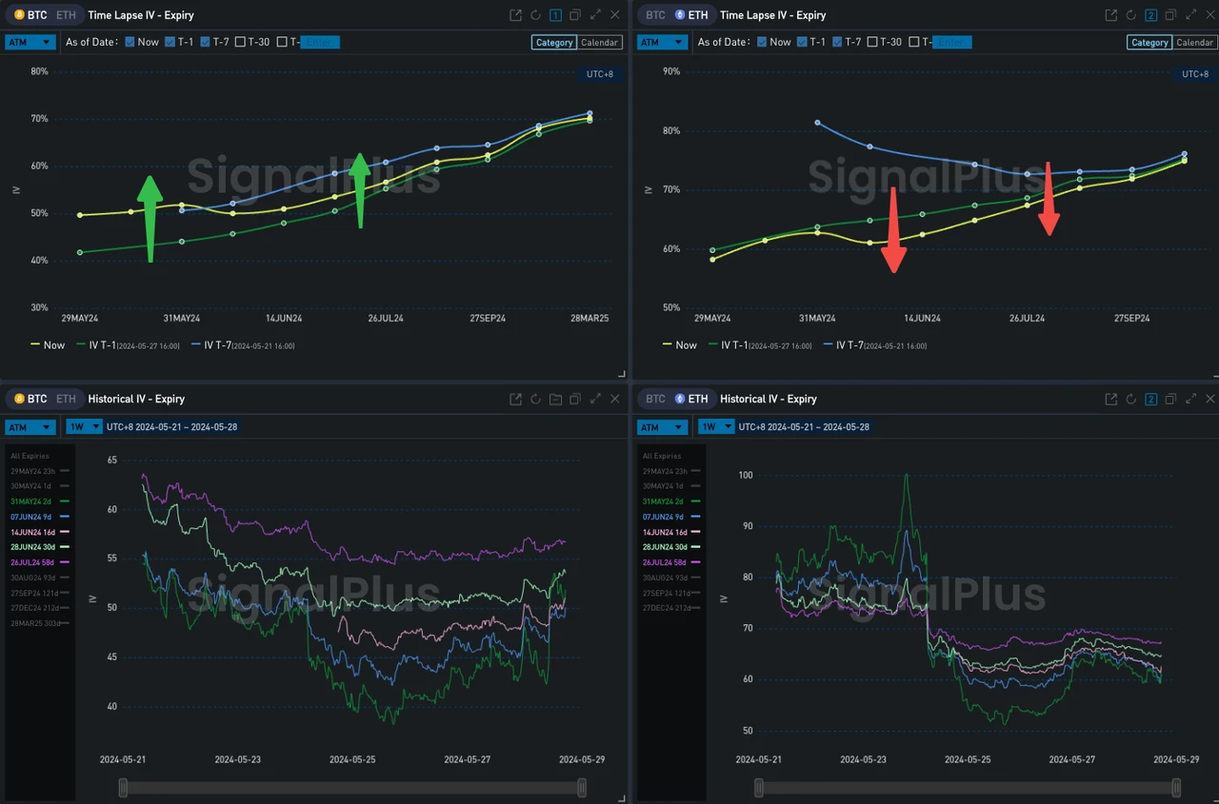Switch to BTC in ETH Historical IV panel
Image resolution: width=1219 pixels, height=804 pixels.
655,400
